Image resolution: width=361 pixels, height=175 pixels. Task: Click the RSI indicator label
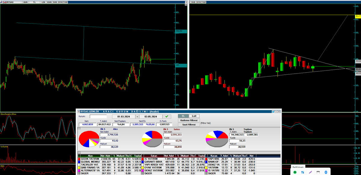[2, 165]
